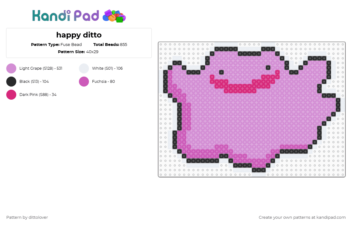Select the White (S01) color swatch
Viewport: 352px width, 225px height.
click(x=84, y=68)
